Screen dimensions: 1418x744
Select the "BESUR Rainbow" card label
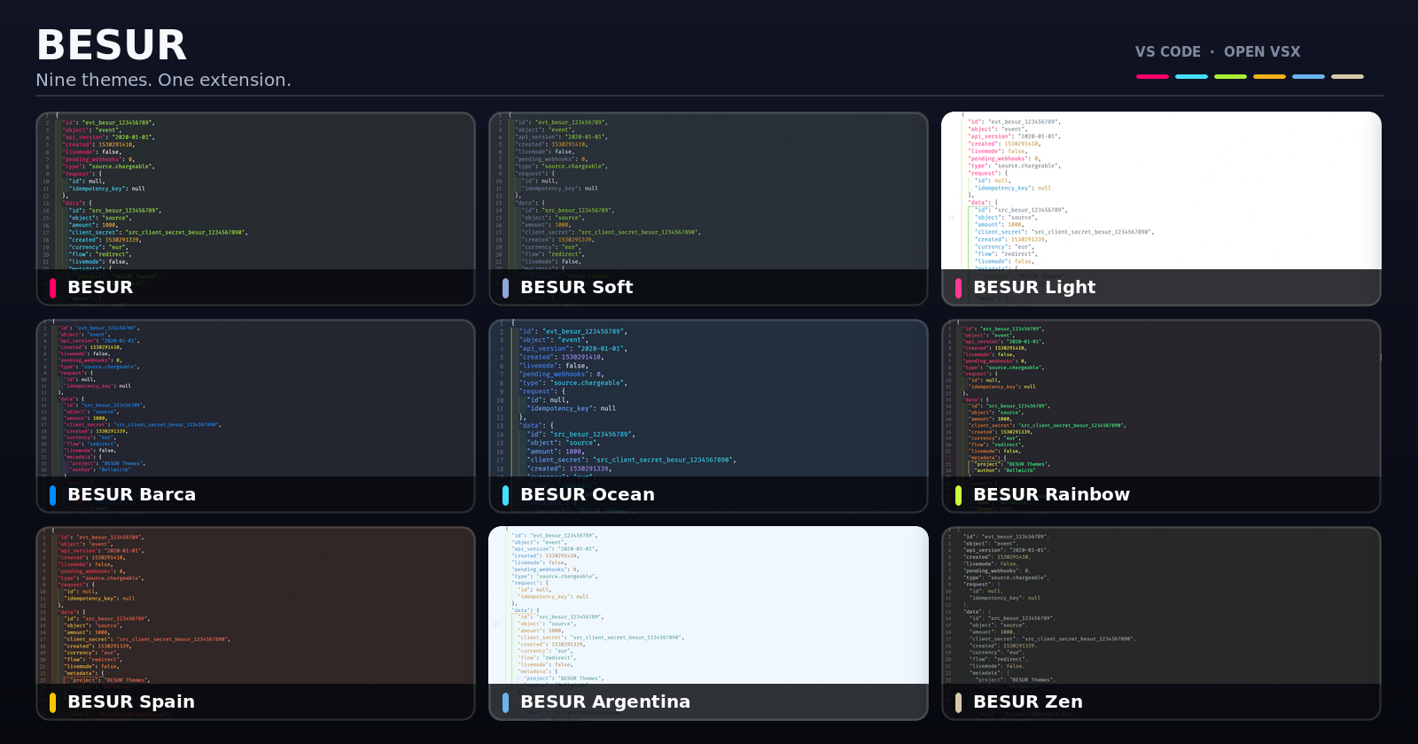point(1052,494)
